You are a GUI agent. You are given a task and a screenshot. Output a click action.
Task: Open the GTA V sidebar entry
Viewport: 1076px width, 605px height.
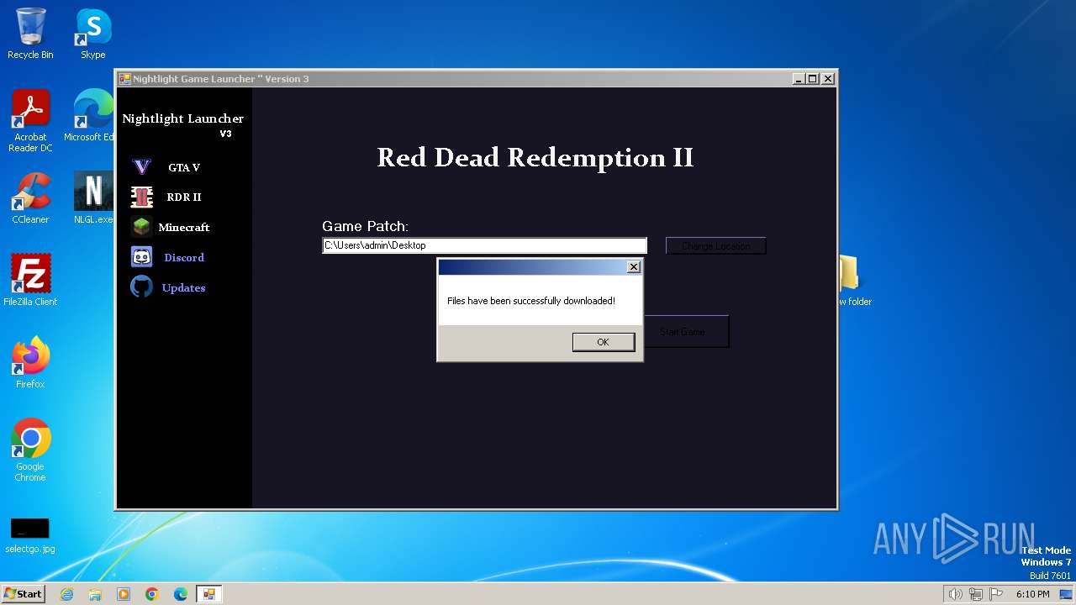(x=184, y=167)
